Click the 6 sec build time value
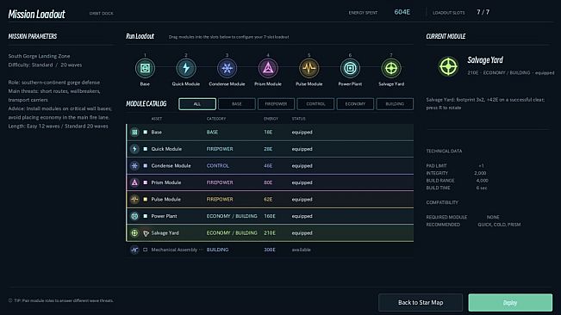 pos(481,188)
